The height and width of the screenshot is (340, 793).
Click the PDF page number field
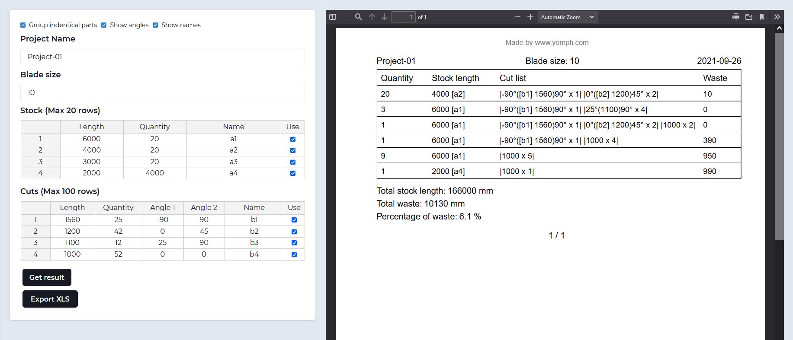403,17
